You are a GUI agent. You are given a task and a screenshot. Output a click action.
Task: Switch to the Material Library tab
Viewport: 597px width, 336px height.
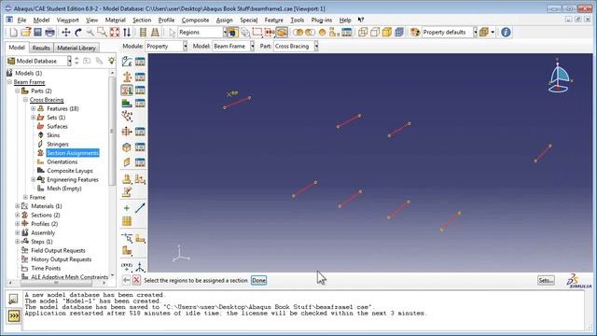pyautogui.click(x=76, y=48)
